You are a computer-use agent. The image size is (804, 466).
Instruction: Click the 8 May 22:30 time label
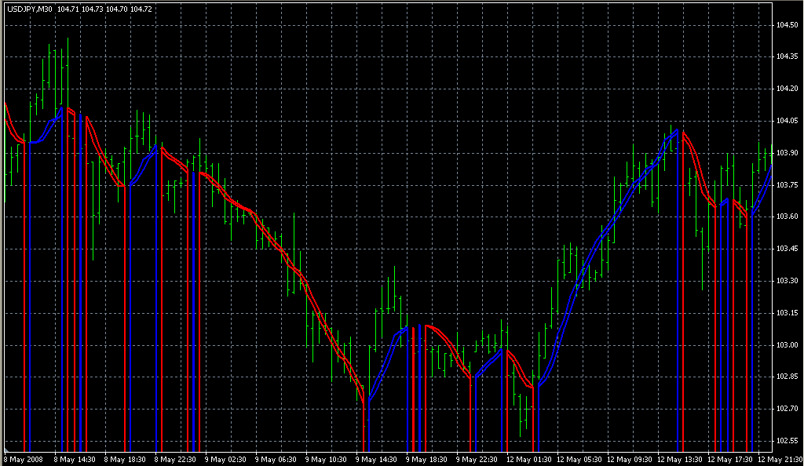click(x=175, y=459)
